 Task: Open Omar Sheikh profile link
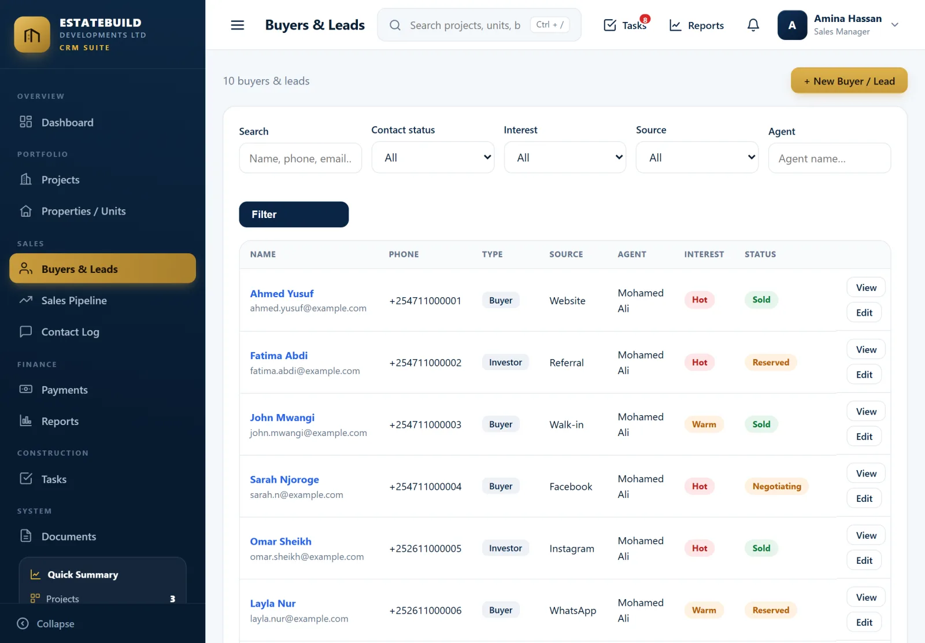pos(280,541)
